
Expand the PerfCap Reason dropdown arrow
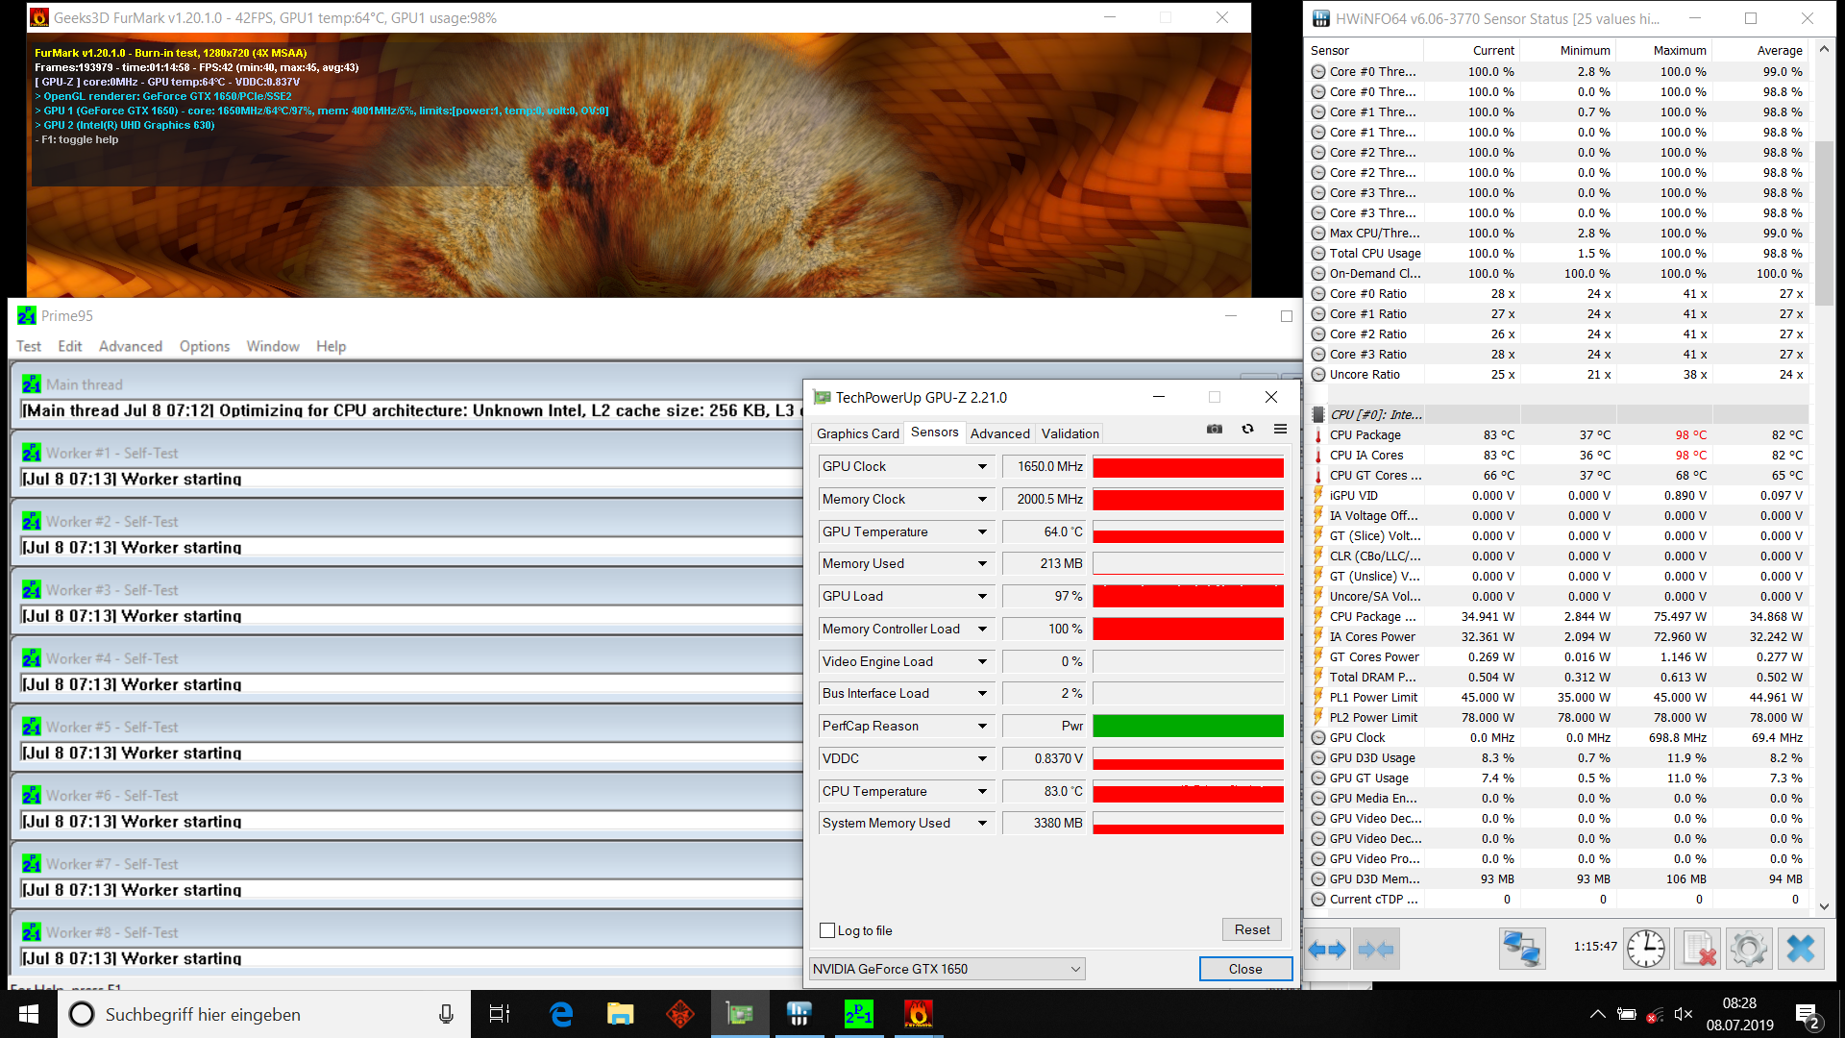tap(982, 727)
